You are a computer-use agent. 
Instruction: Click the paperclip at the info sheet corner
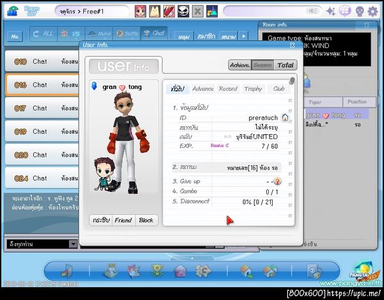tap(292, 81)
